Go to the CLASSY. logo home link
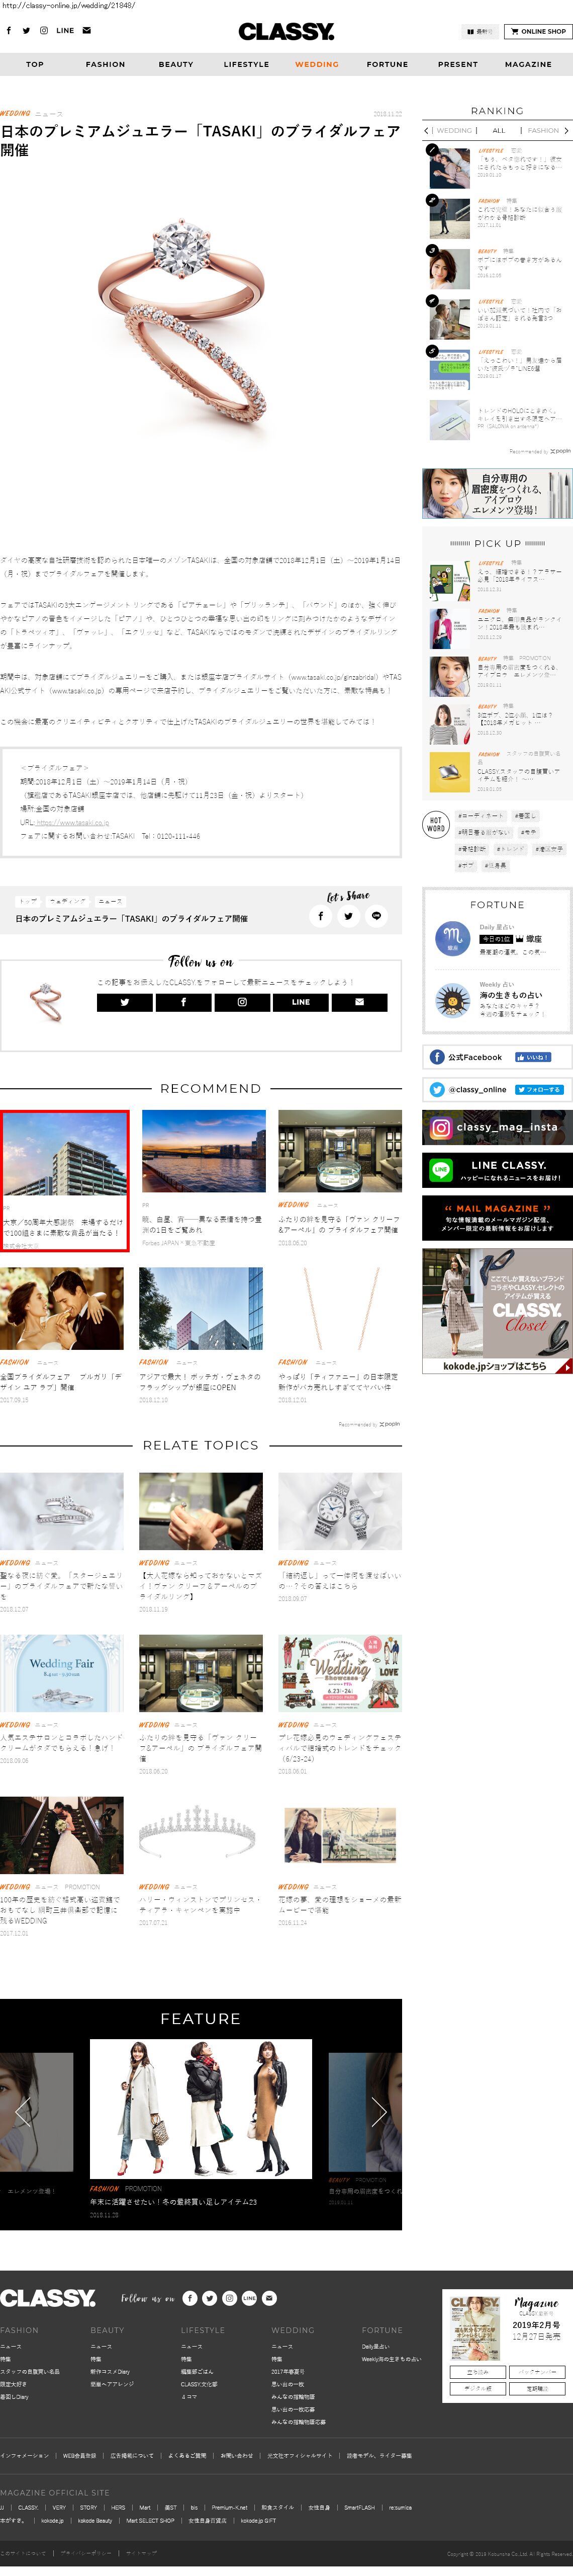The width and height of the screenshot is (573, 2576). (286, 32)
